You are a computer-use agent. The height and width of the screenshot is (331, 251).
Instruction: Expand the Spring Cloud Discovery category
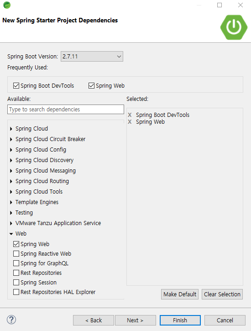(x=11, y=160)
